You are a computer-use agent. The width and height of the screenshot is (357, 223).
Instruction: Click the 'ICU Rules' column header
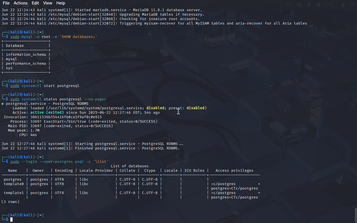[x=194, y=171]
